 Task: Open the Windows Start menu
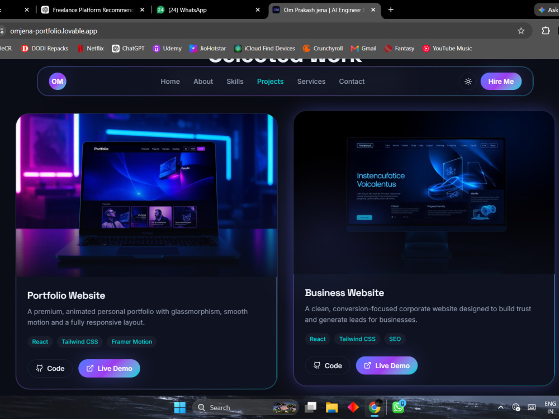[x=179, y=407]
